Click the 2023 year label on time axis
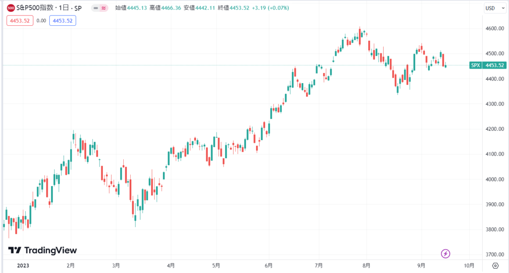This screenshot has width=509, height=273. (23, 266)
